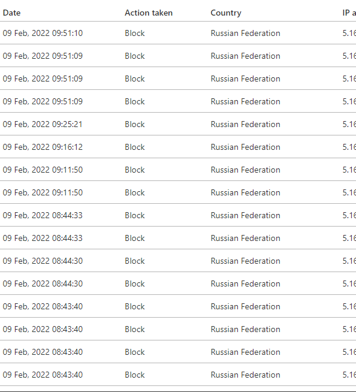The image size is (356, 392).
Task: Select the topmost 09:11:50 date entry
Action: coord(43,170)
